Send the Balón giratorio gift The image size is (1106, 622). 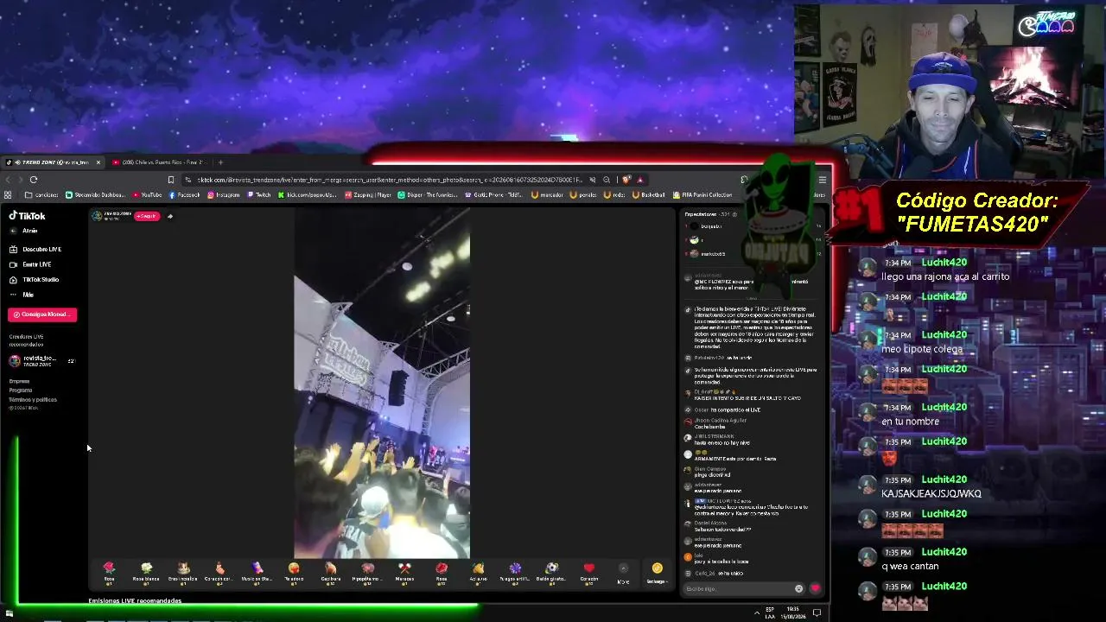pyautogui.click(x=552, y=572)
